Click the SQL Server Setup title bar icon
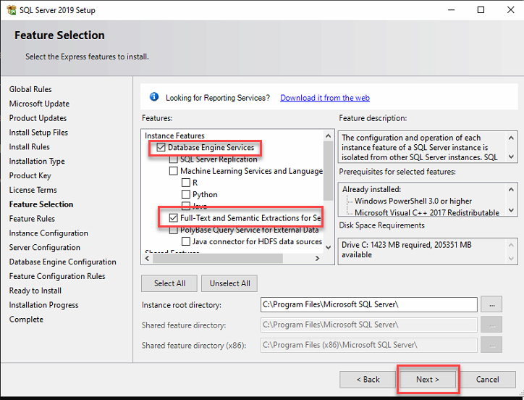524x400 pixels. [x=10, y=10]
